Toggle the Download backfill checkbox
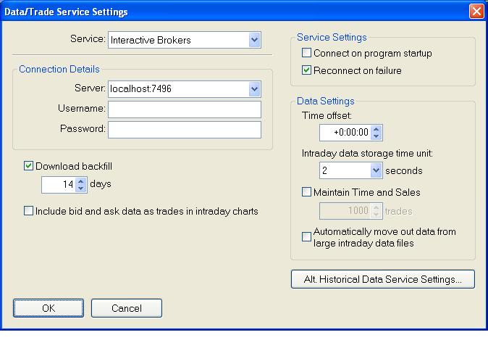488x348 pixels. (29, 166)
